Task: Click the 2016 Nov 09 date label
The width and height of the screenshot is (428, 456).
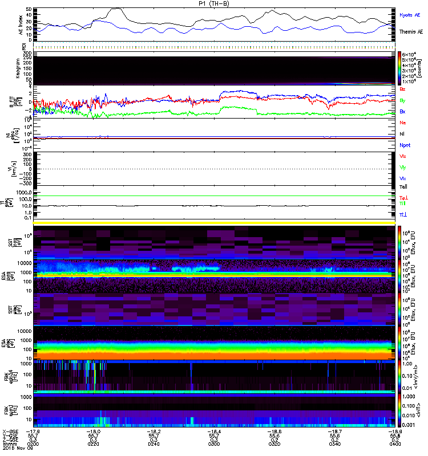Action: pos(18,448)
